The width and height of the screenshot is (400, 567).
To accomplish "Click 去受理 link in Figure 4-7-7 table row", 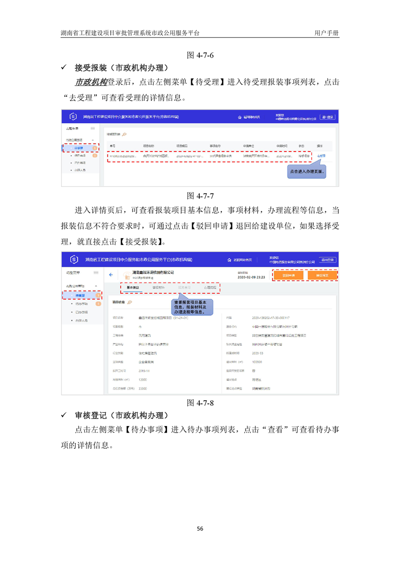I will tap(321, 156).
